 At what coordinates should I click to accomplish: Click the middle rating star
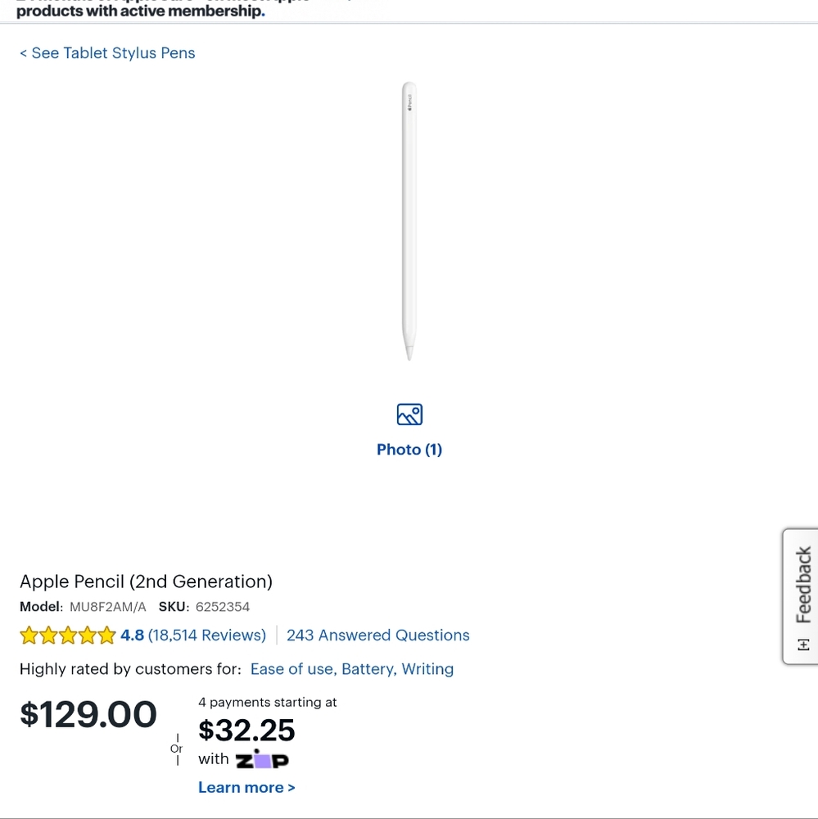[x=68, y=635]
